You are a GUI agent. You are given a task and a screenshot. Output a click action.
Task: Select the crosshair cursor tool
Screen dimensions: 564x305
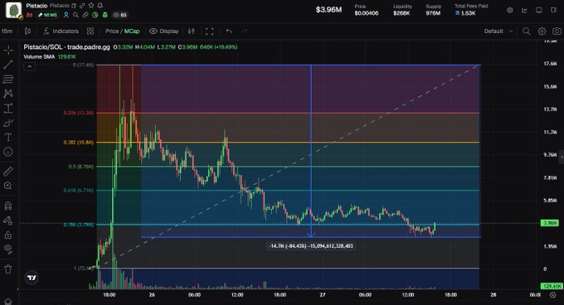click(x=8, y=51)
